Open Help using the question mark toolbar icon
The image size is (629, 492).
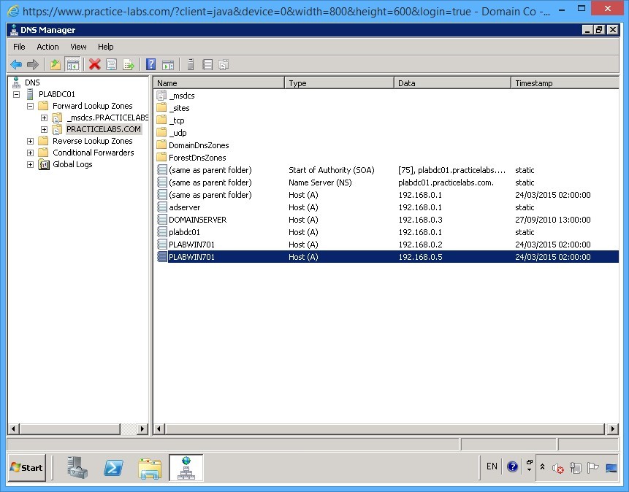pos(150,64)
